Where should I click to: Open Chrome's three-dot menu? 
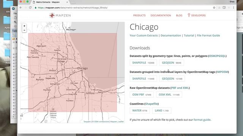[x=234, y=8]
